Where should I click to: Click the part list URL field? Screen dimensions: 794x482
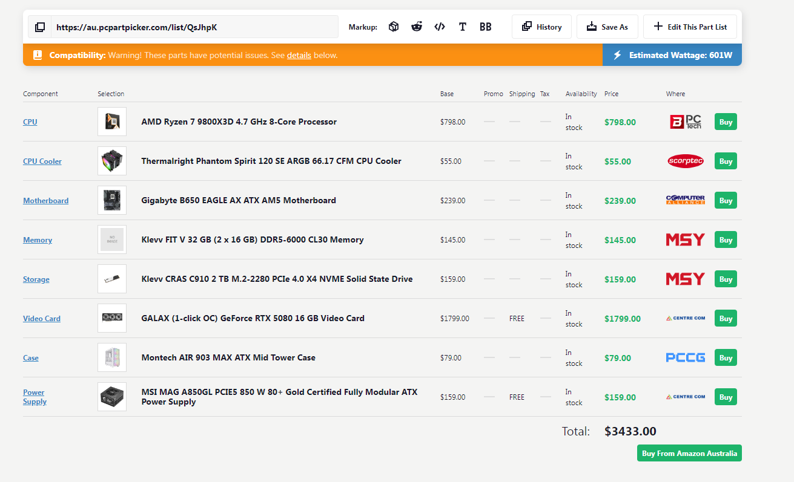195,27
